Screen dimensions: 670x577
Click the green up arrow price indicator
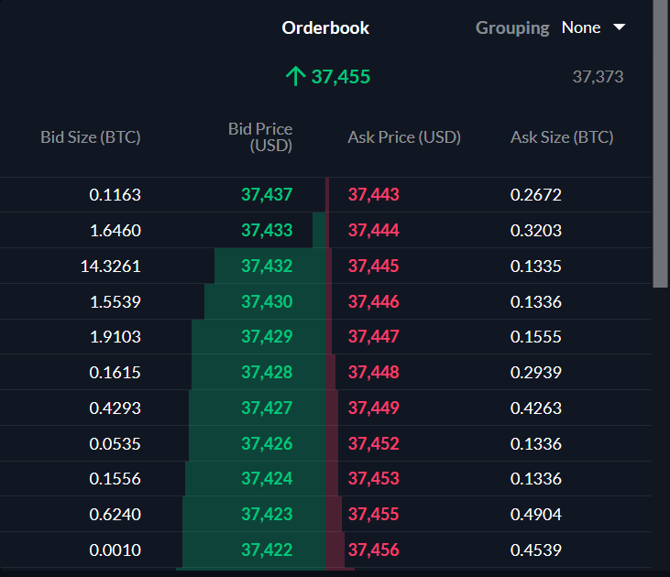click(x=294, y=77)
